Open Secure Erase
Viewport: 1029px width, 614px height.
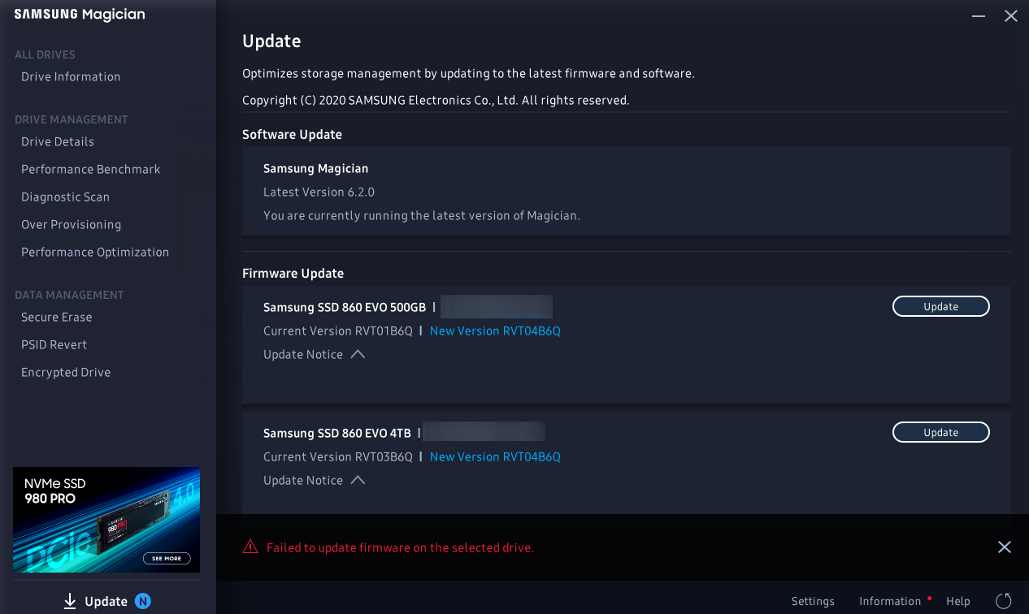[x=57, y=317]
